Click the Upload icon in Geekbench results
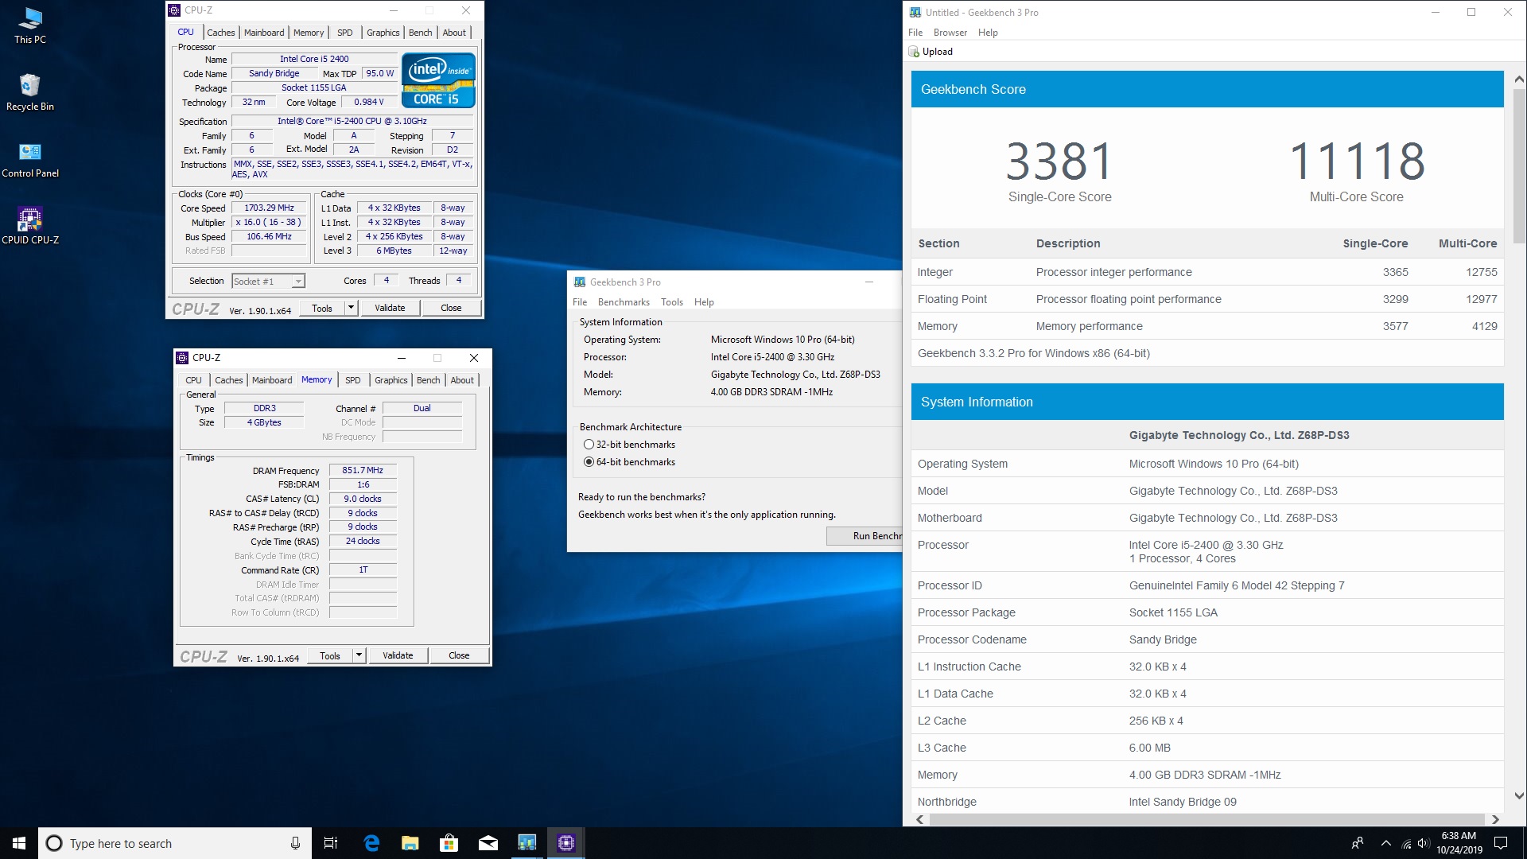 [914, 52]
